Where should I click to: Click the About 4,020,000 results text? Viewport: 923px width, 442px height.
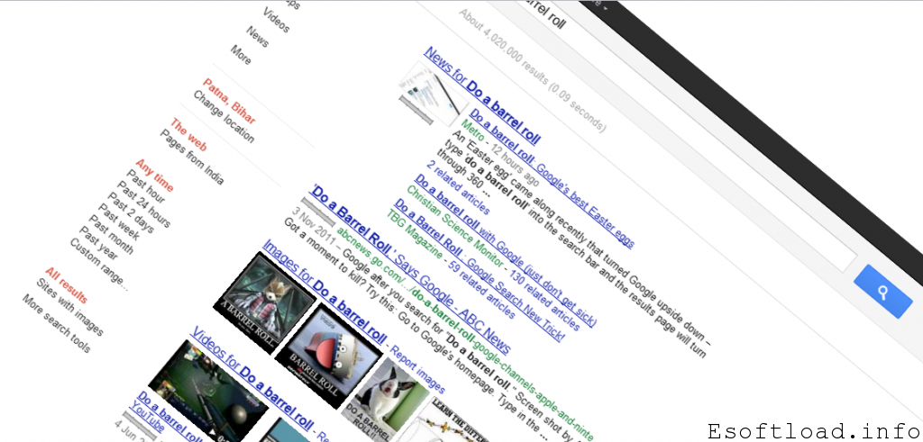[x=503, y=47]
